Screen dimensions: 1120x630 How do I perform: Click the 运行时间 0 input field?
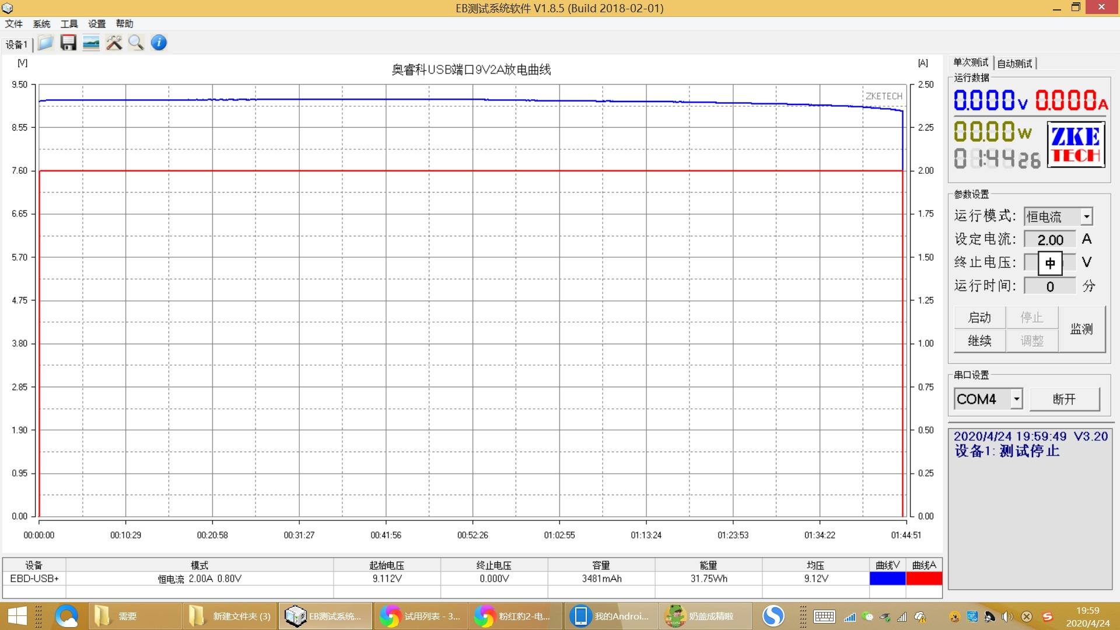1049,286
